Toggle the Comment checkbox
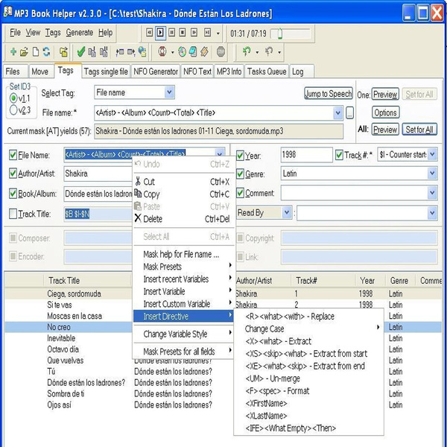Screen dimensions: 447x447 pyautogui.click(x=240, y=193)
